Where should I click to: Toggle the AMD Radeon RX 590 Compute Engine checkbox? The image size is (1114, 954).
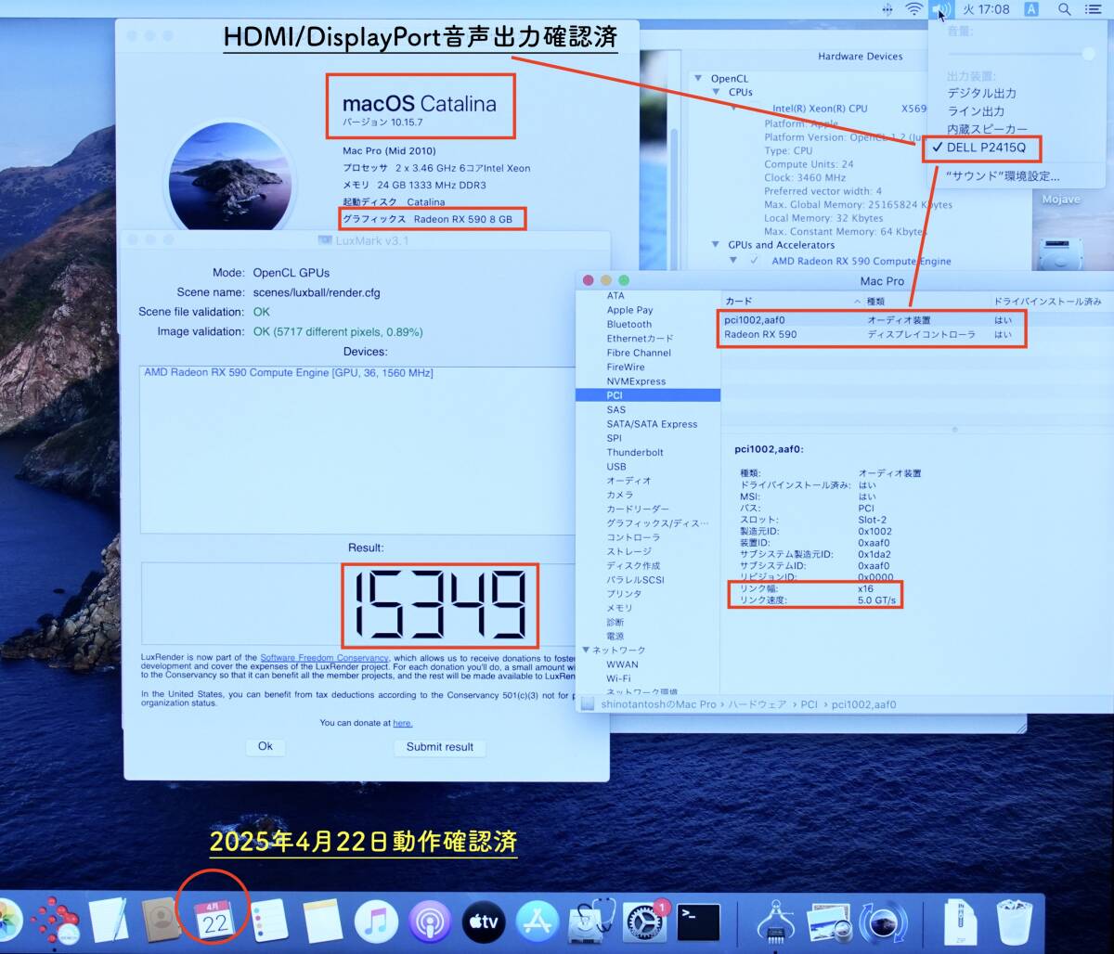[754, 261]
